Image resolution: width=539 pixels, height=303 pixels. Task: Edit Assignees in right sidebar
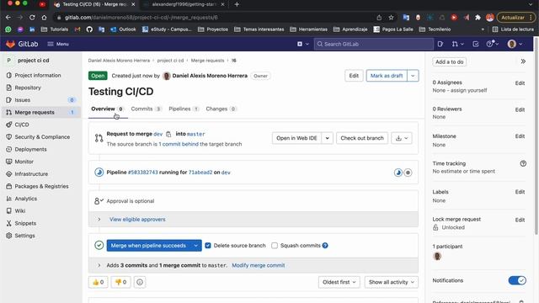tap(520, 82)
